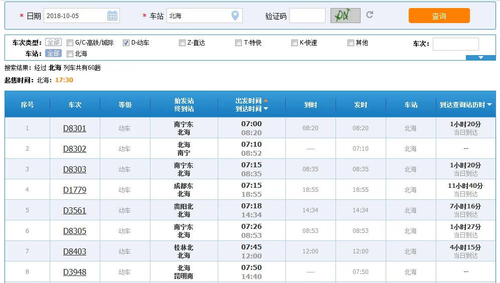Click the 11小时40分 duration cell
Image resolution: width=500 pixels, height=283 pixels.
coord(465,190)
